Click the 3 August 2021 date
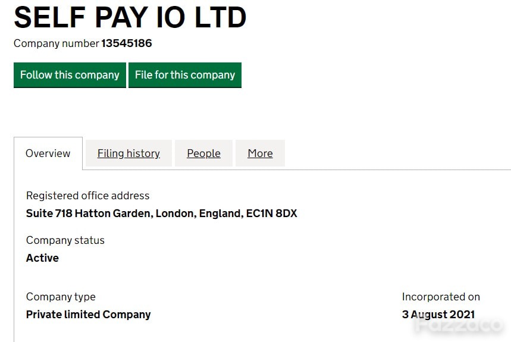This screenshot has width=511, height=342. [438, 315]
